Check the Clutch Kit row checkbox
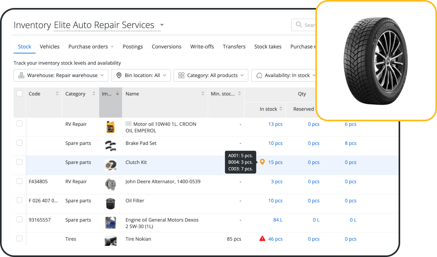The width and height of the screenshot is (437, 257). [x=19, y=162]
